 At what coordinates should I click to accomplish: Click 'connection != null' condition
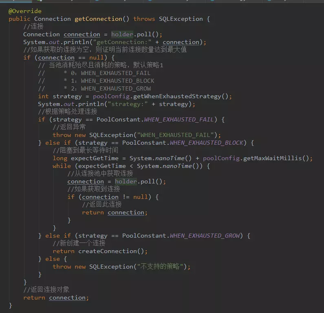[115, 197]
